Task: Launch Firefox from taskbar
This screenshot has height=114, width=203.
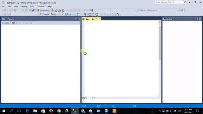Action: coord(51,111)
